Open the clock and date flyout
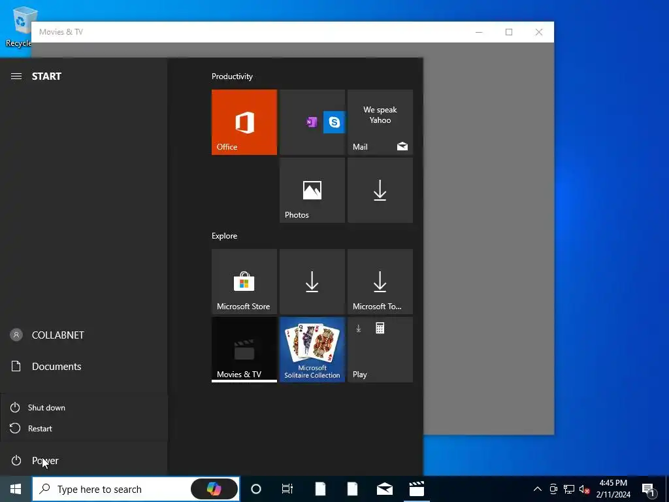Viewport: 669px width, 502px height. click(x=613, y=489)
